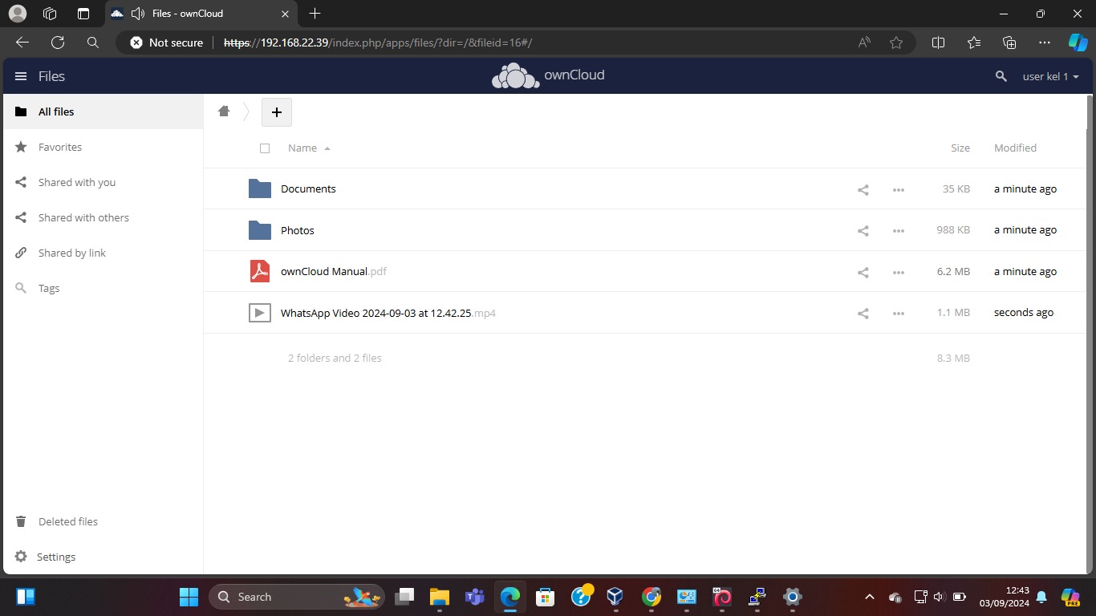The height and width of the screenshot is (616, 1096).
Task: Open a new browser tab
Action: click(x=315, y=14)
